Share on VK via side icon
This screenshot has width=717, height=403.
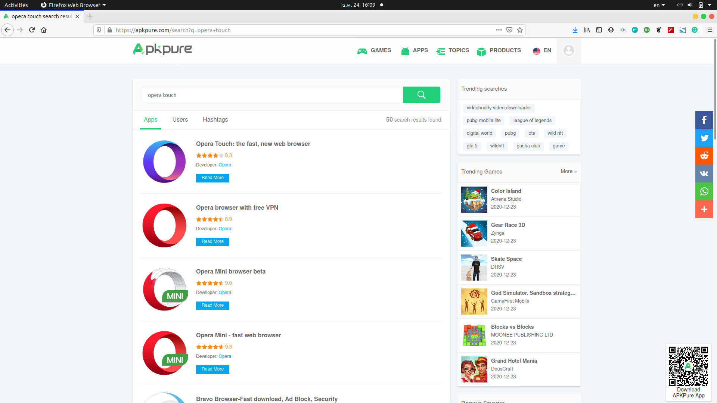click(x=704, y=174)
